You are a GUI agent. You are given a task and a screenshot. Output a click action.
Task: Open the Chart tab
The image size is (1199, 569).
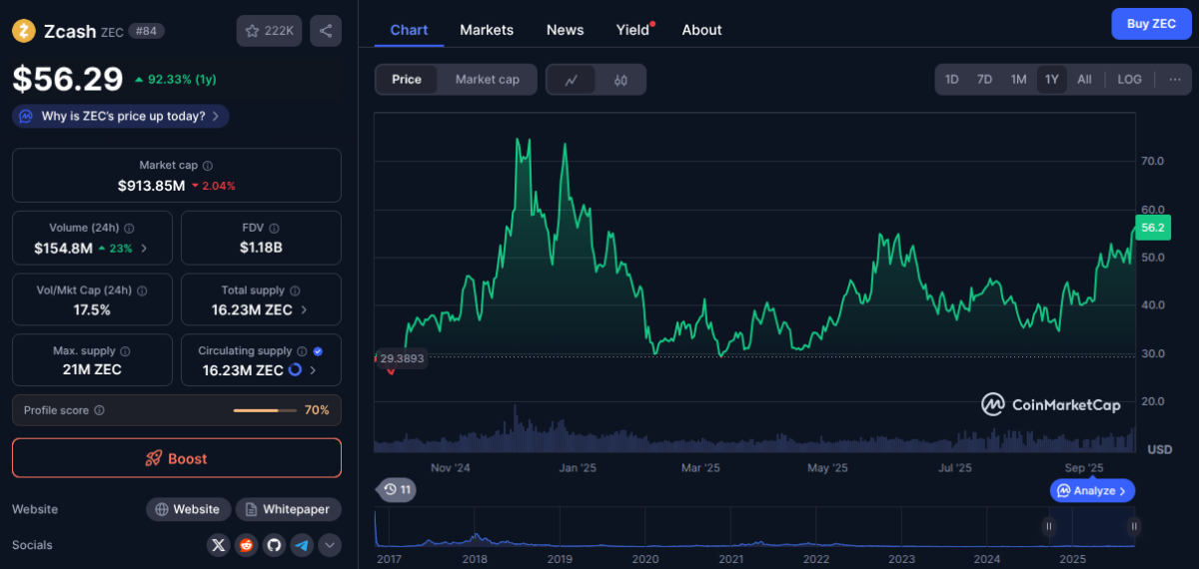pyautogui.click(x=409, y=30)
